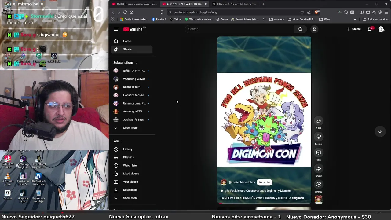Open Facebook bookmark
Image resolution: width=391 pixels, height=220 pixels.
click(159, 19)
